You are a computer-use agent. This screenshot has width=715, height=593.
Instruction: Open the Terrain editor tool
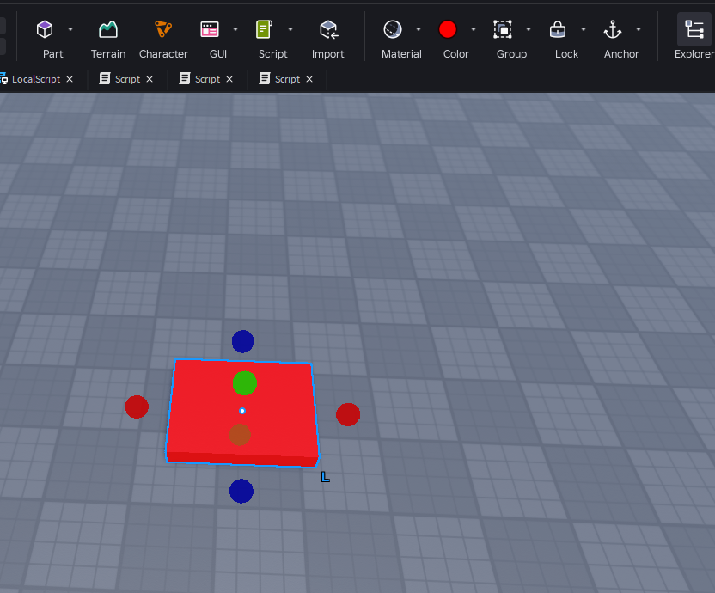click(x=108, y=30)
